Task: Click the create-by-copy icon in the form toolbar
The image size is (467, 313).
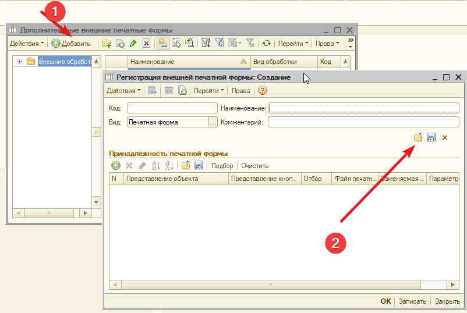Action: pyautogui.click(x=182, y=91)
